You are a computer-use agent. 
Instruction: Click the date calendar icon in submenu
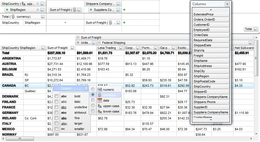coord(100,100)
